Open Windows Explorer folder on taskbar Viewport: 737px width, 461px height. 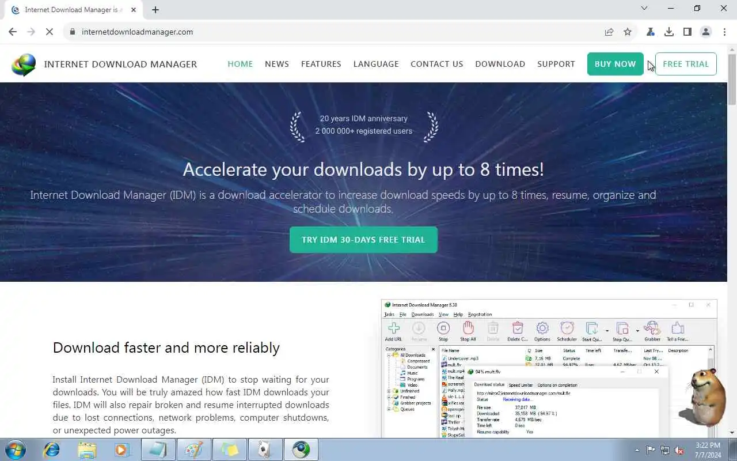coord(87,449)
